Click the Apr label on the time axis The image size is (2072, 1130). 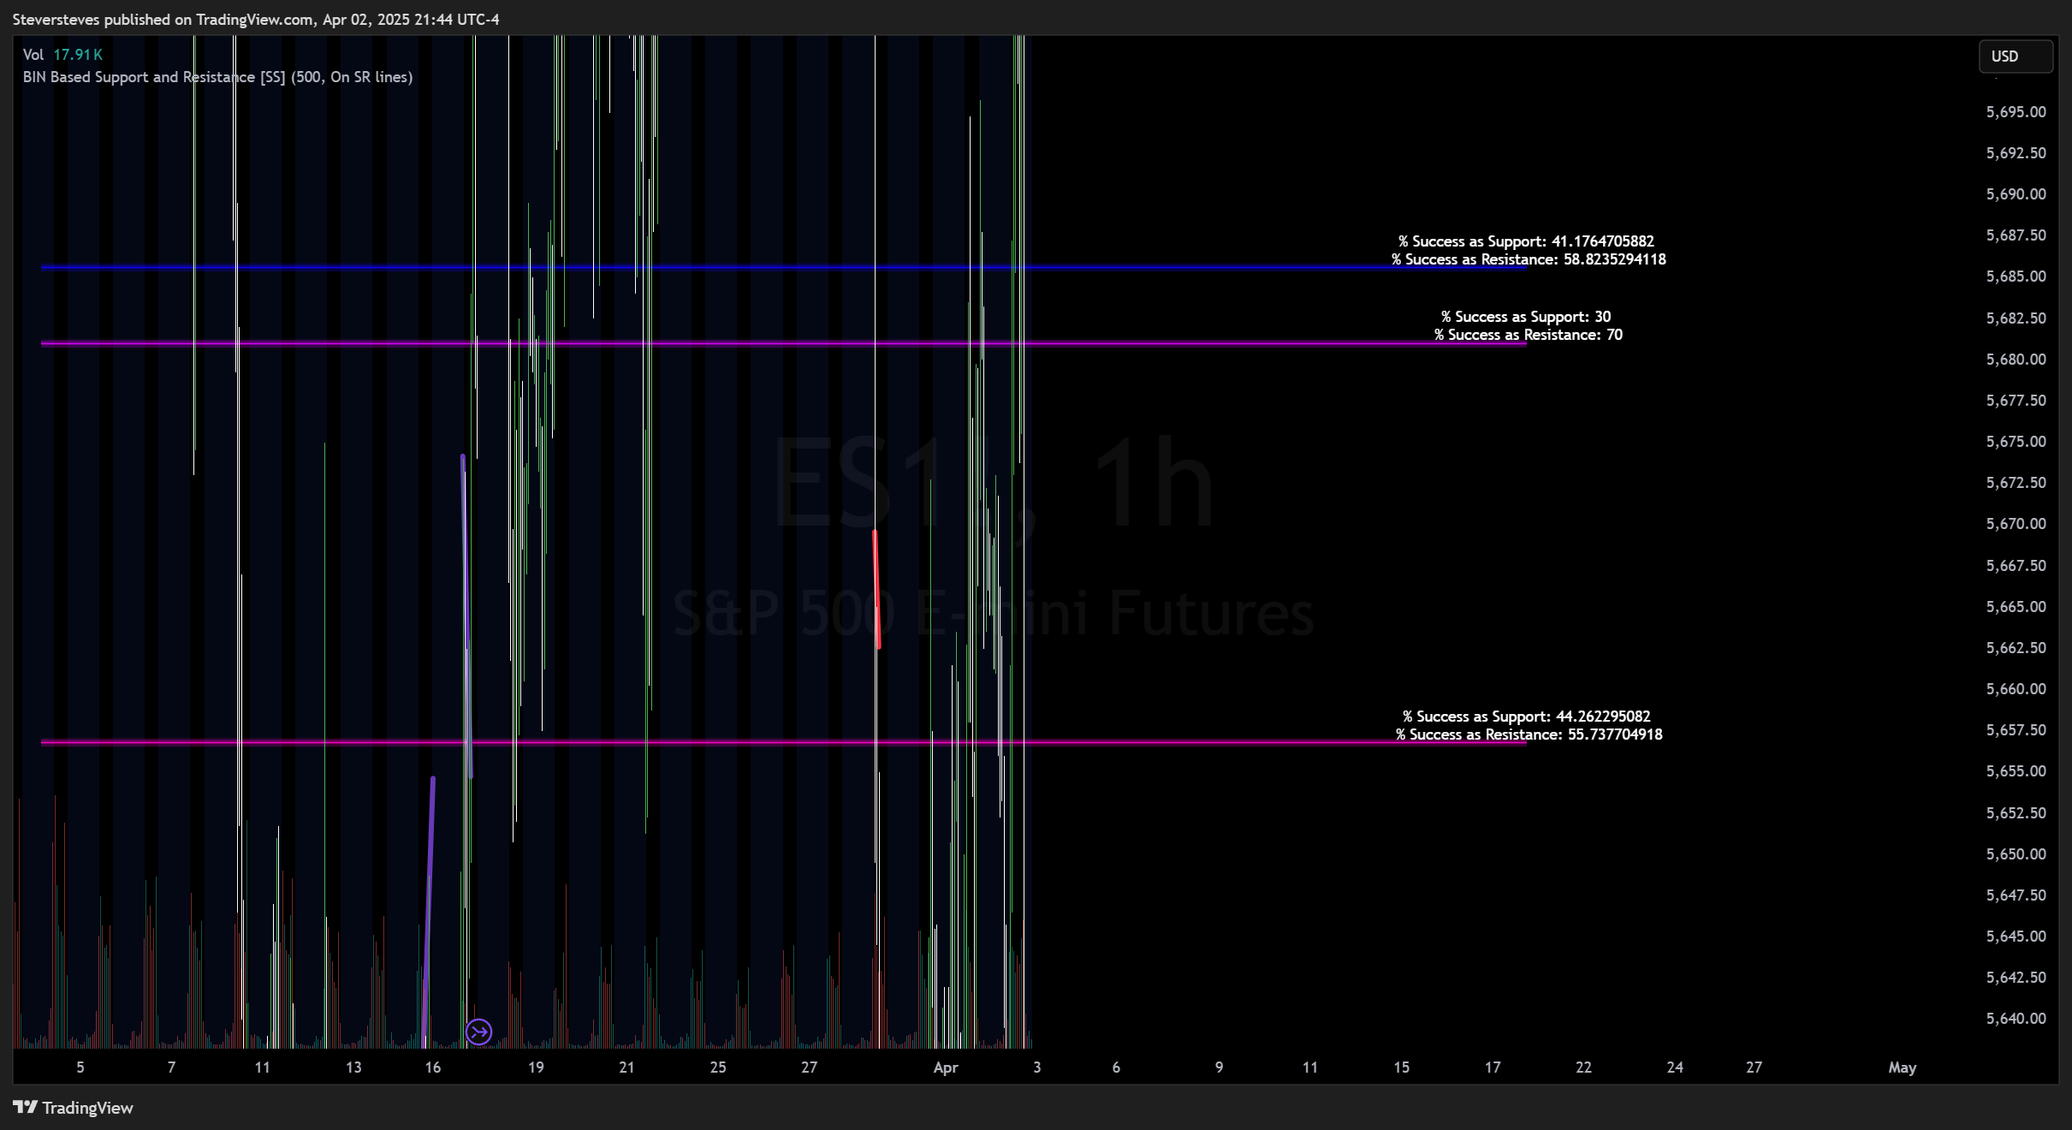[946, 1068]
